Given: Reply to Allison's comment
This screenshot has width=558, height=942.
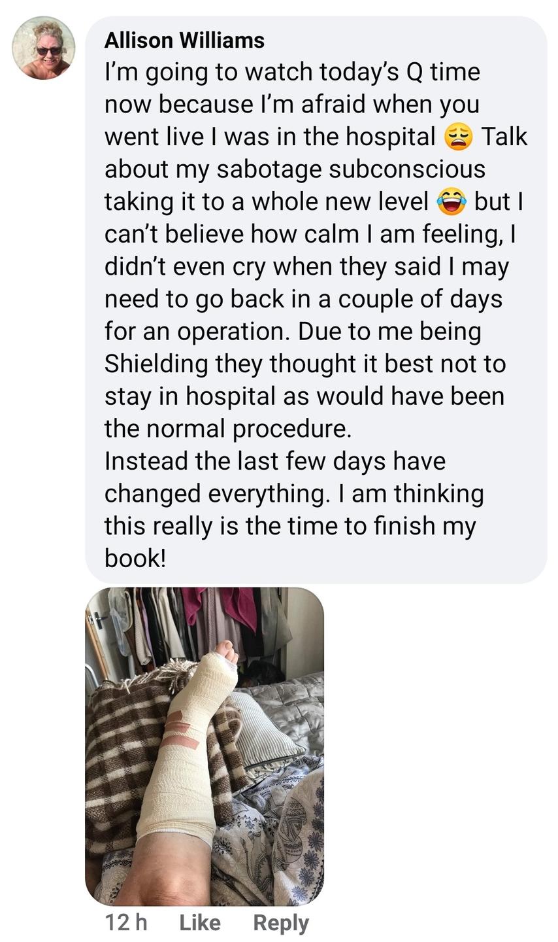Looking at the screenshot, I should coord(281,922).
